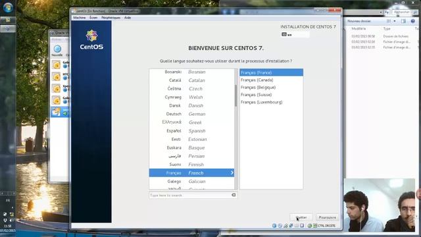
Task: Select Eesti Estonian language
Action: click(x=191, y=139)
